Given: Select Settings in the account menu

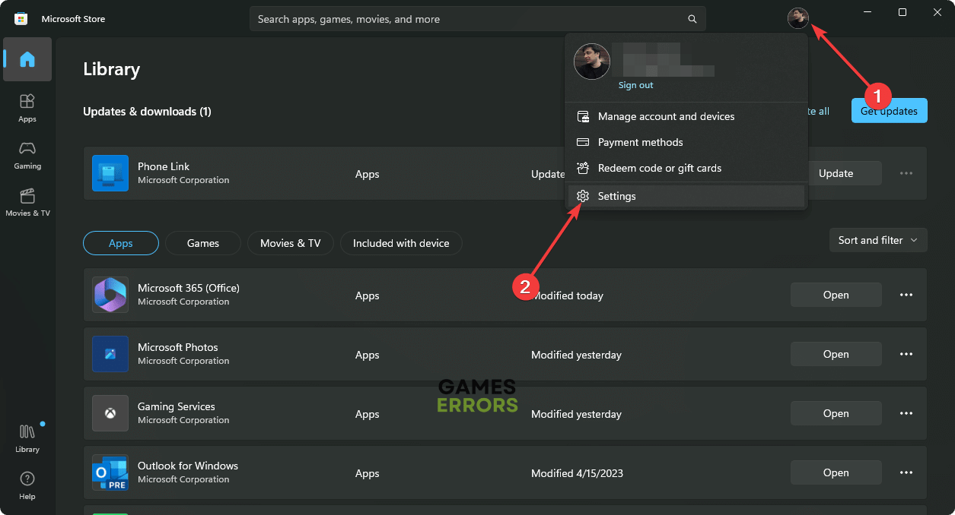Looking at the screenshot, I should [616, 196].
